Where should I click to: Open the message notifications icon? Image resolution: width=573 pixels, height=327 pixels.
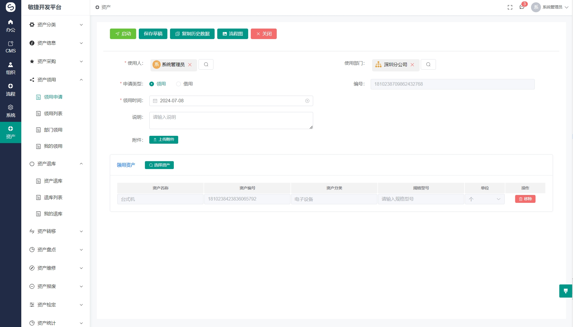[x=522, y=7]
